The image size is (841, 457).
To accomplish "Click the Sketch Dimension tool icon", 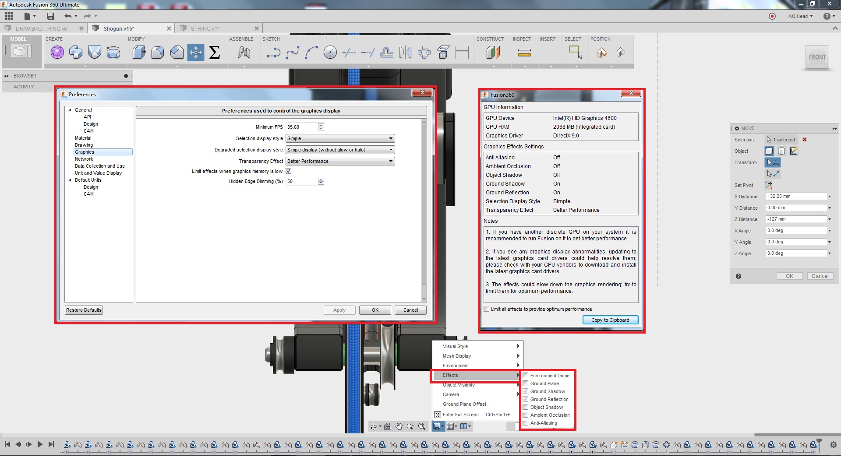I will [x=462, y=53].
